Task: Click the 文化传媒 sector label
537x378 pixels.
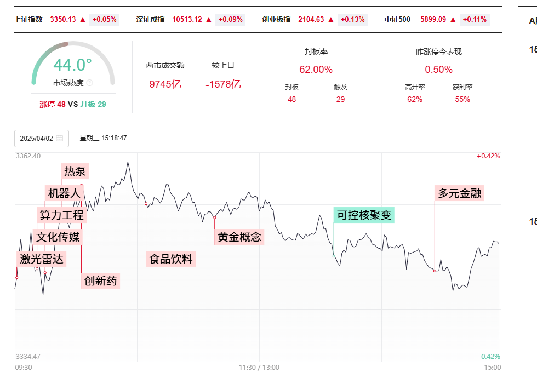Action: 58,237
